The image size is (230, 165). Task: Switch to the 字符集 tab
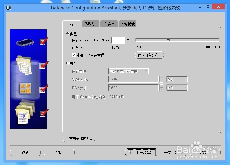point(109,24)
